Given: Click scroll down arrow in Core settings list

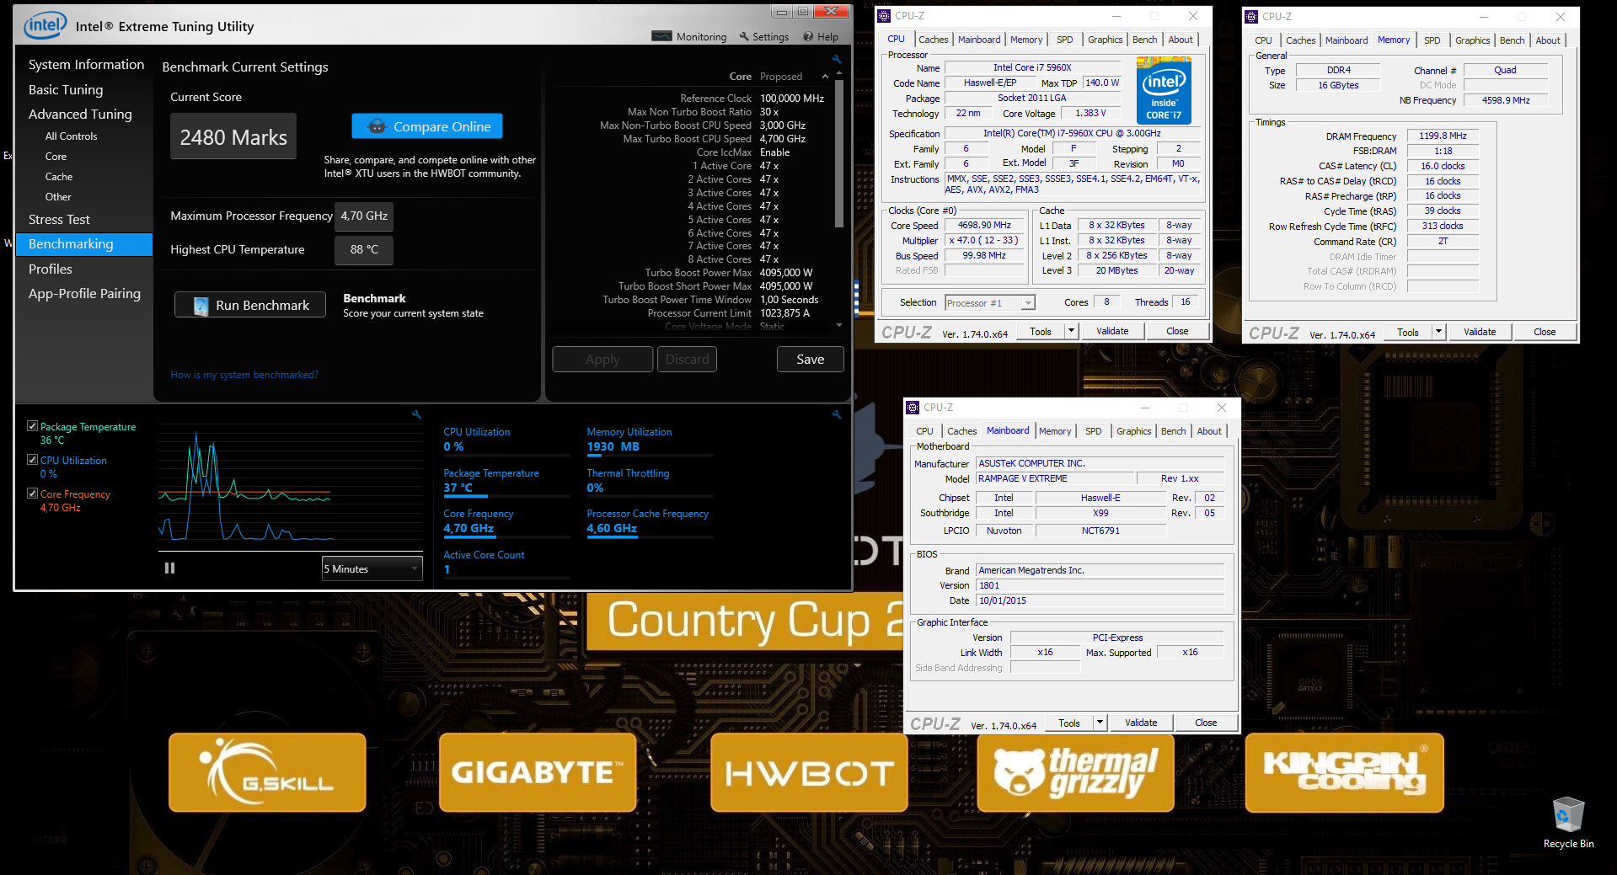Looking at the screenshot, I should point(838,325).
